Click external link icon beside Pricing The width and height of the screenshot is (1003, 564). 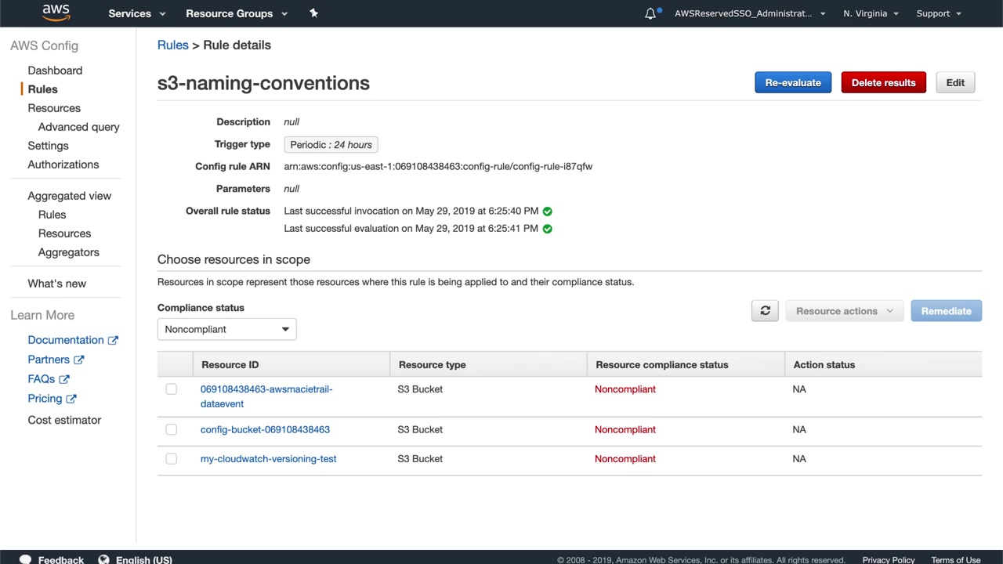tap(71, 399)
